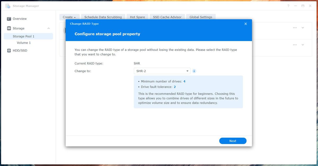
Task: Open the Create menu
Action: click(x=69, y=17)
